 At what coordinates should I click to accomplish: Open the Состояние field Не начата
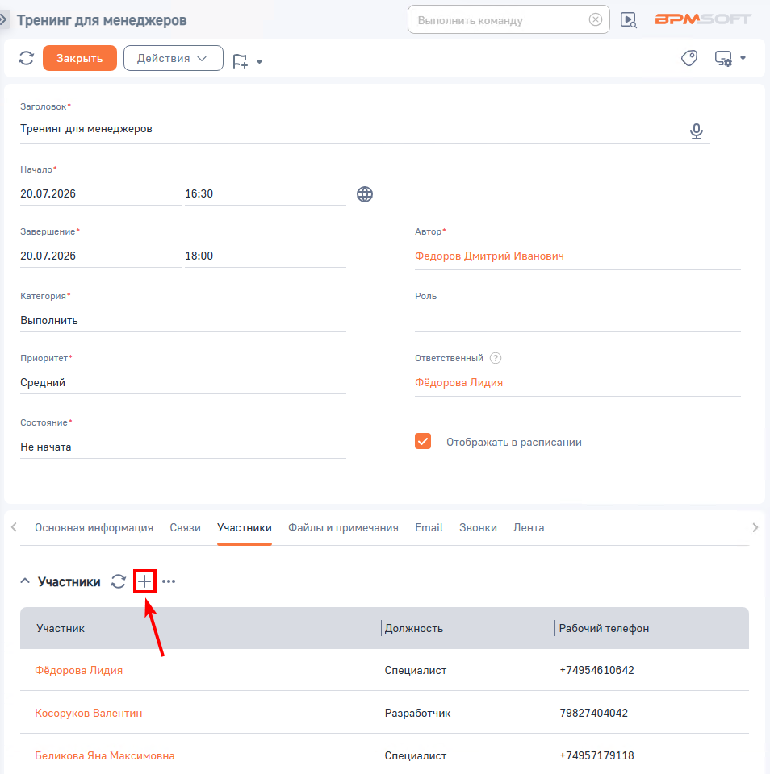click(x=183, y=447)
